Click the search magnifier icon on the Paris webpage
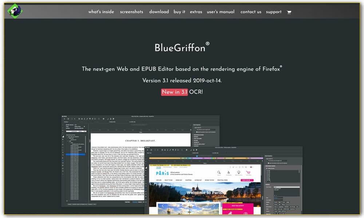 pyautogui.click(x=219, y=172)
